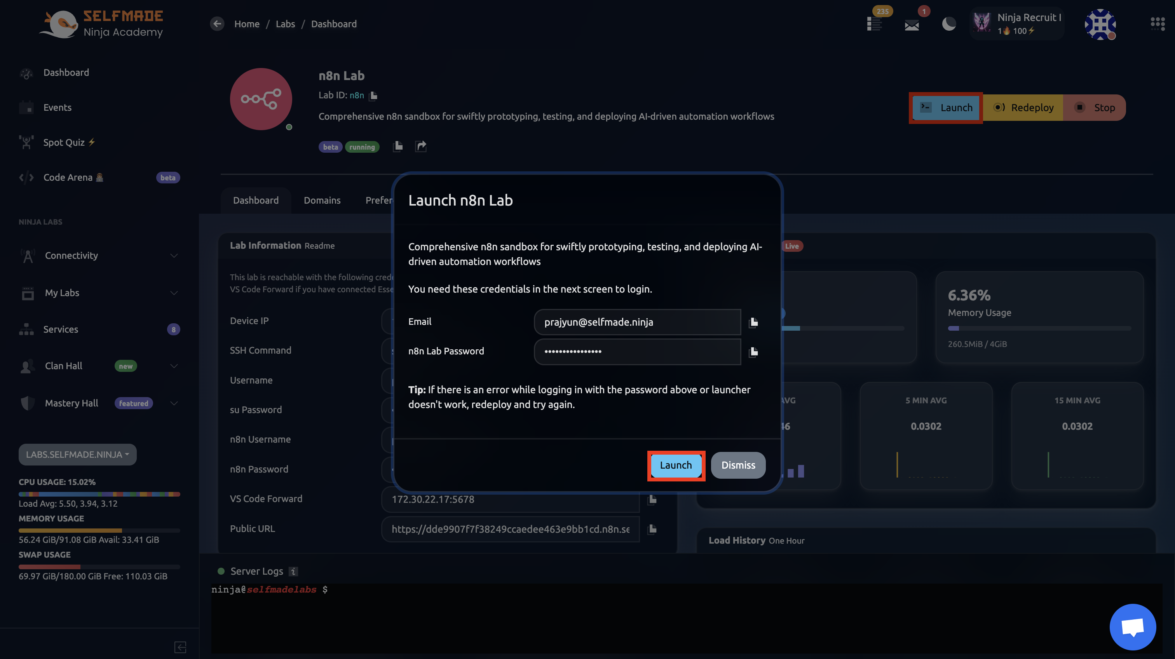Switch to the Domains tab
The width and height of the screenshot is (1175, 659).
[x=322, y=200]
